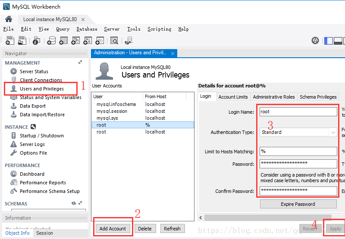Image resolution: width=345 pixels, height=239 pixels.
Task: Open the File menu
Action: (8, 29)
